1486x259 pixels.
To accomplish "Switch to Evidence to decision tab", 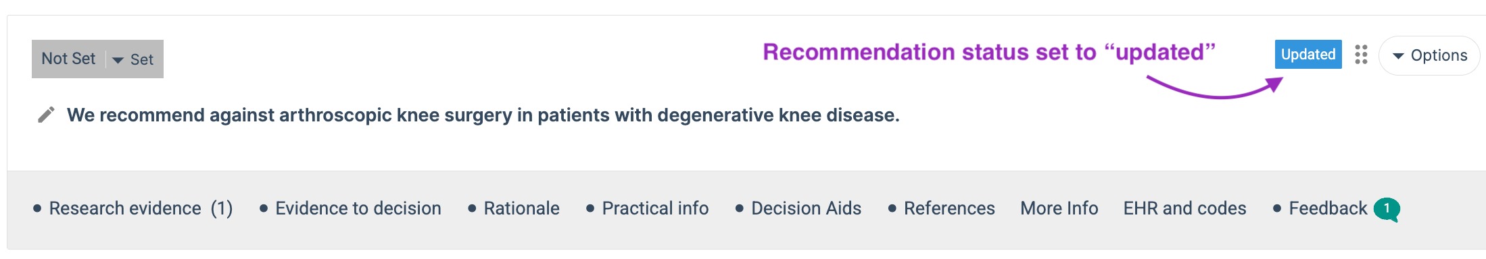I will click(358, 208).
